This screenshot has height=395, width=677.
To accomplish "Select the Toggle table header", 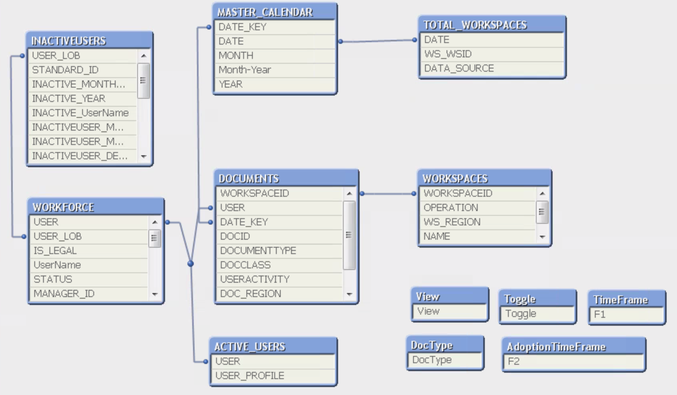I will [538, 299].
